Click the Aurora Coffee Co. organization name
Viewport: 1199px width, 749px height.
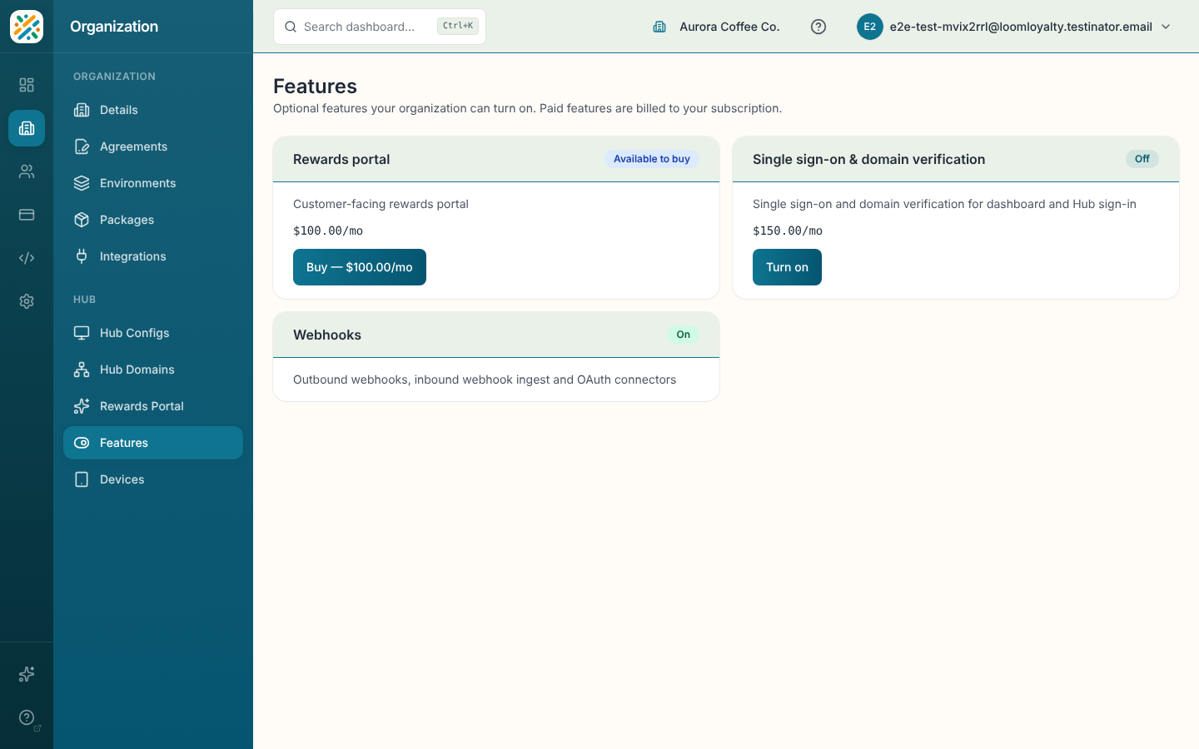pos(729,27)
